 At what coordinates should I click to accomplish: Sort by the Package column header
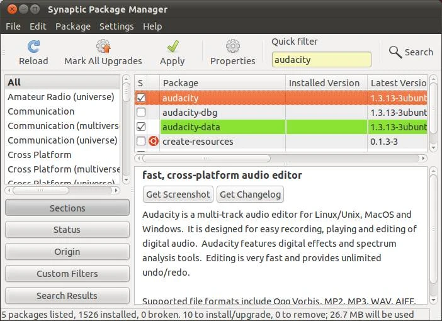coord(223,83)
